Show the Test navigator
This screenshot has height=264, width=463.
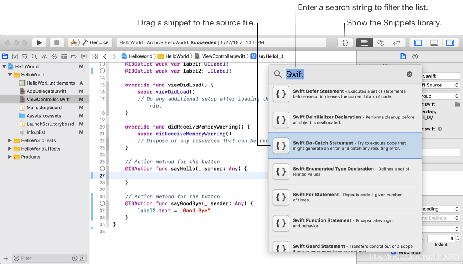(54, 56)
